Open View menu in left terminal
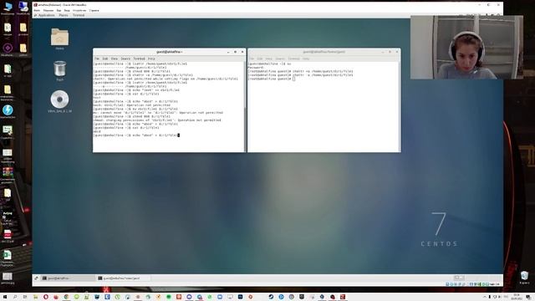 click(115, 59)
